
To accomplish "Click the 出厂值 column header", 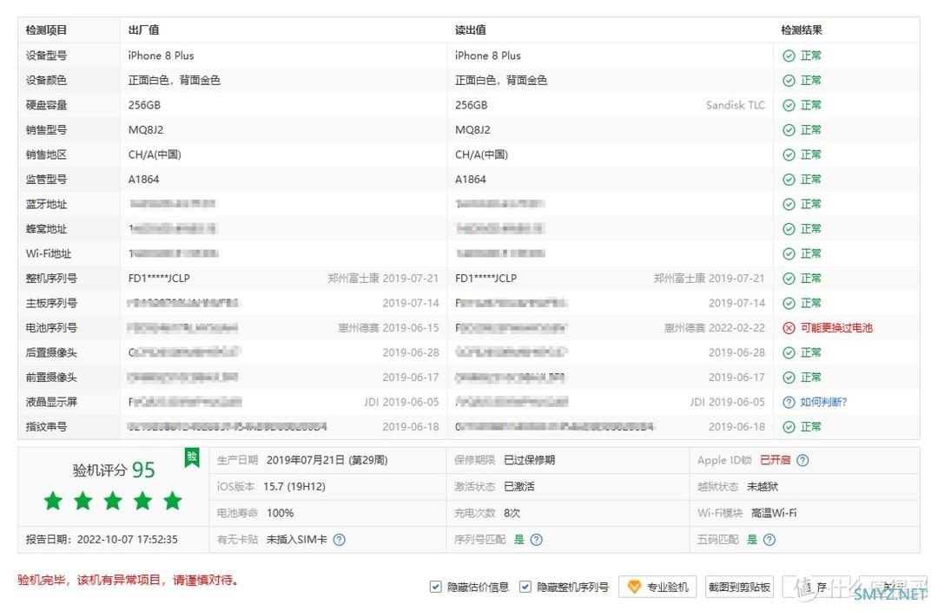I will tap(143, 30).
